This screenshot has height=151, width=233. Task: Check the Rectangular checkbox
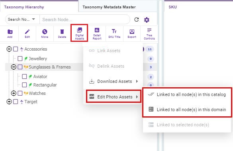pyautogui.click(x=24, y=85)
